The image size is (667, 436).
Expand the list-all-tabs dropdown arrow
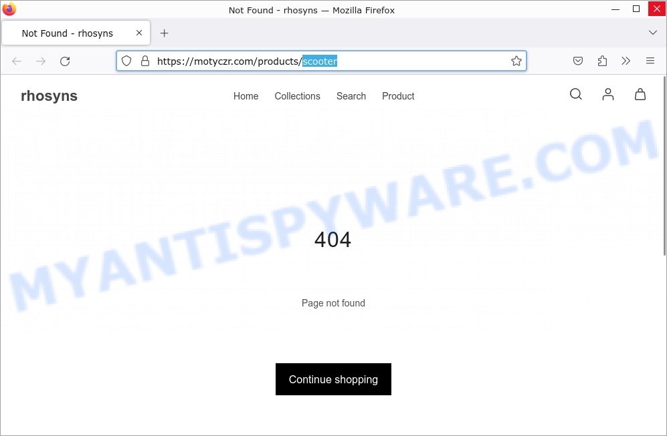(652, 33)
